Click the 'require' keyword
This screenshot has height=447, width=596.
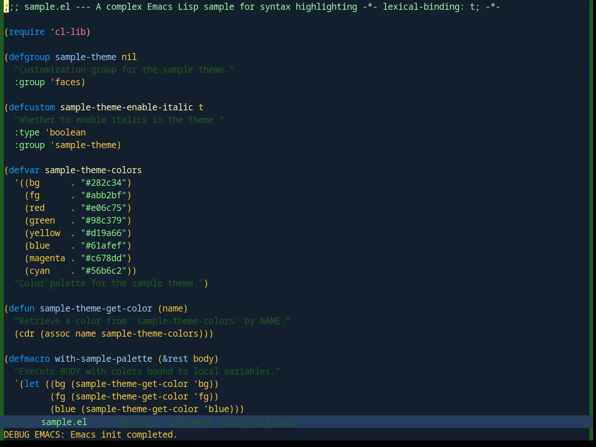[27, 32]
